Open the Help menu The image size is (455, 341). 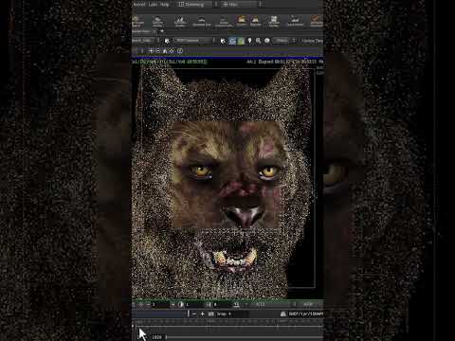point(165,5)
